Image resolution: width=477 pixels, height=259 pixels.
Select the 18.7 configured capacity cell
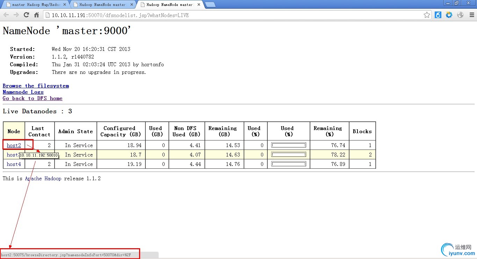(x=121, y=155)
